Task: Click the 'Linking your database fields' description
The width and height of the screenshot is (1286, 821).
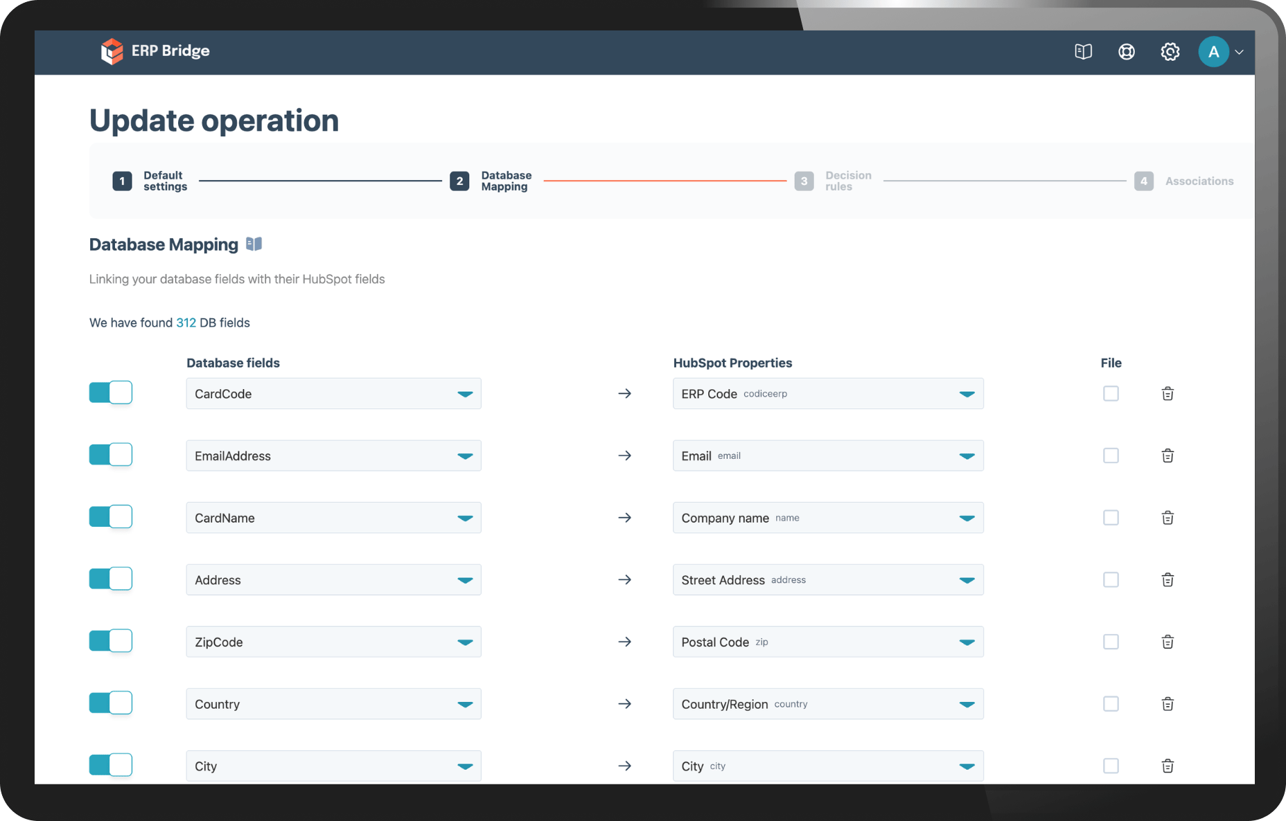Action: tap(237, 279)
